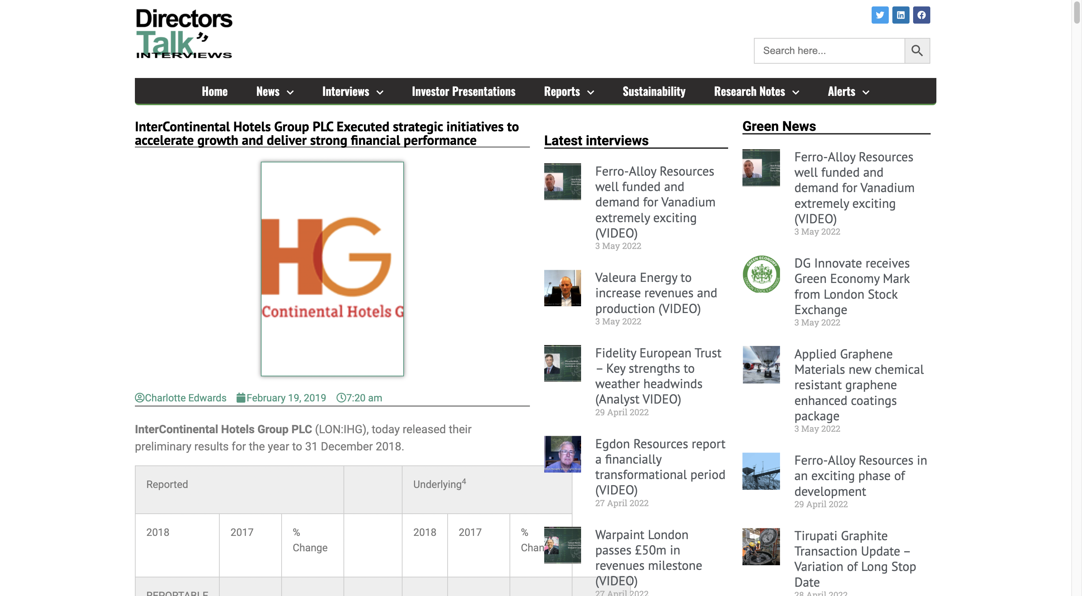1082x596 pixels.
Task: Click Ferro-Alloy exciting phase mine site thumbnail
Action: 761,471
